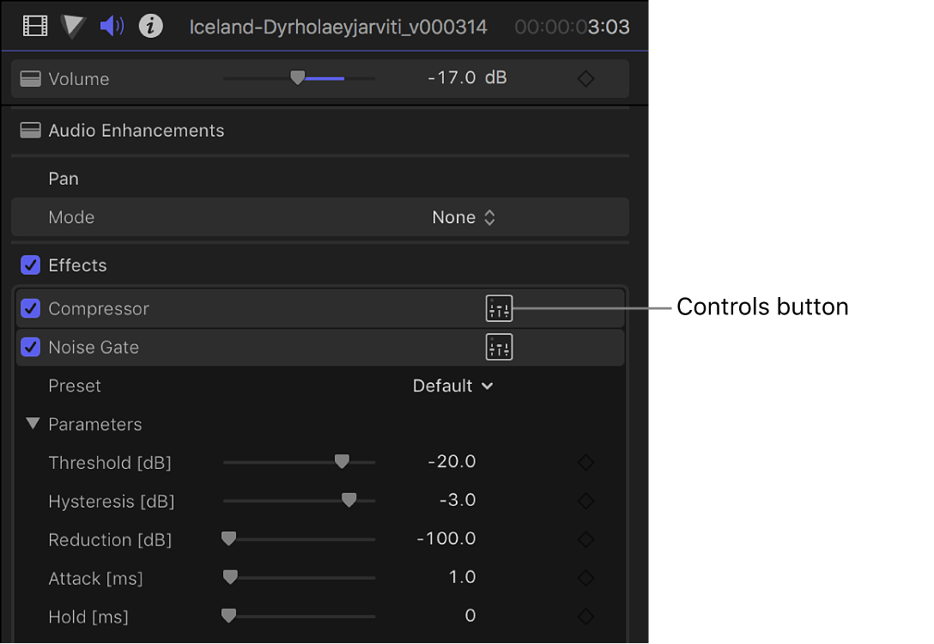Click the timecode display
The height and width of the screenshot is (644, 934).
[x=572, y=27]
